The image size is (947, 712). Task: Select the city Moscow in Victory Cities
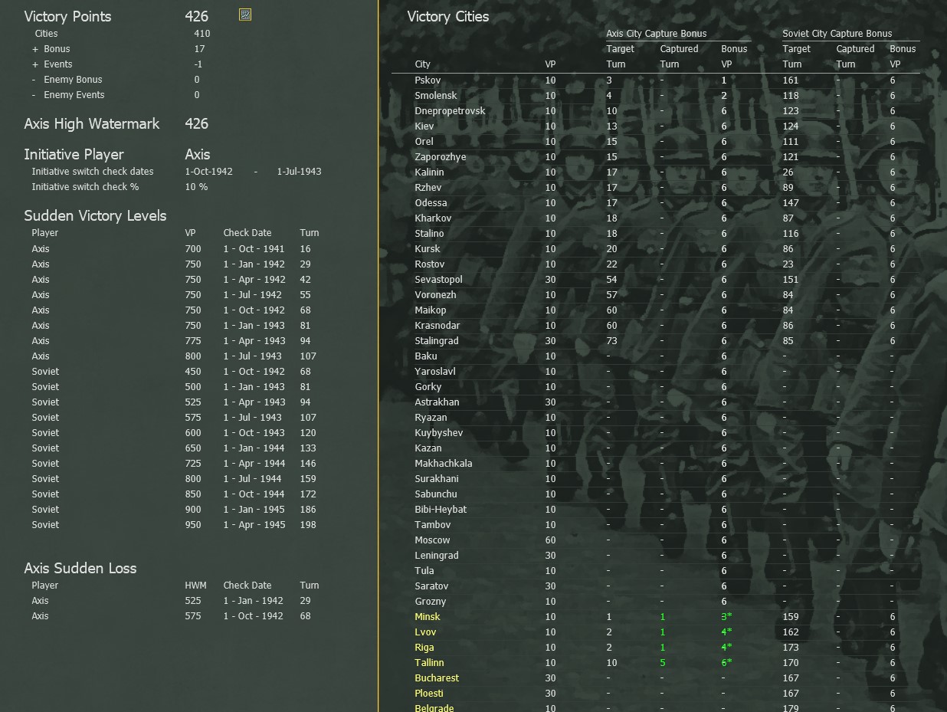point(432,540)
